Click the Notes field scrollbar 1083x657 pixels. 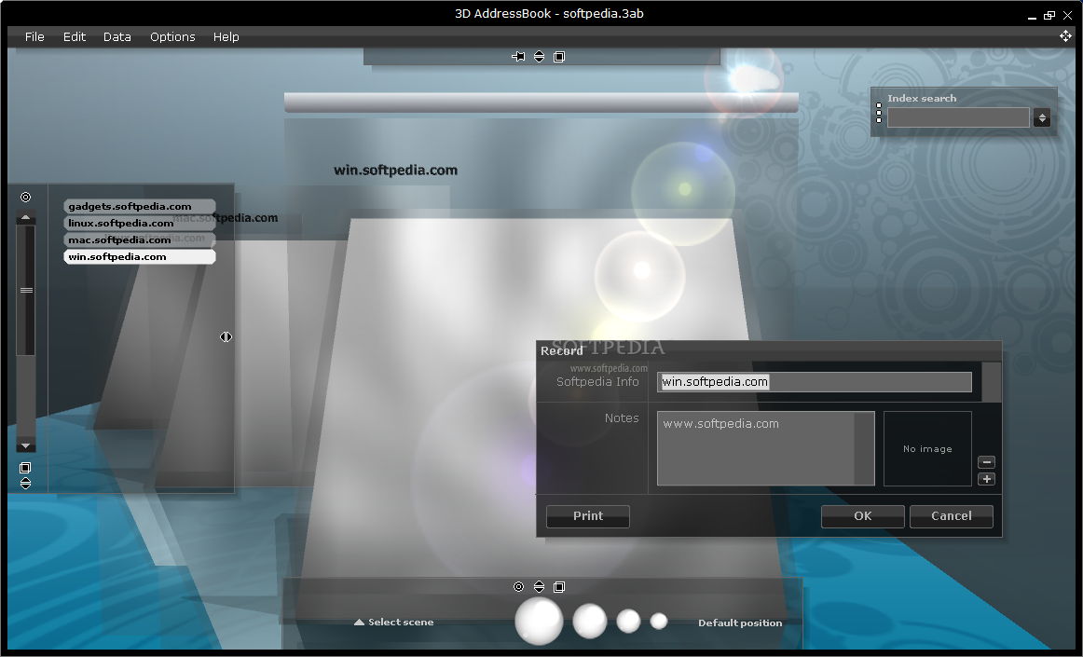point(864,448)
